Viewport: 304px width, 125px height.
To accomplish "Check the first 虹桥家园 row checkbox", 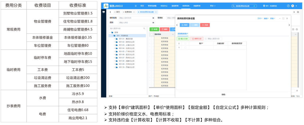I will click(151, 38).
